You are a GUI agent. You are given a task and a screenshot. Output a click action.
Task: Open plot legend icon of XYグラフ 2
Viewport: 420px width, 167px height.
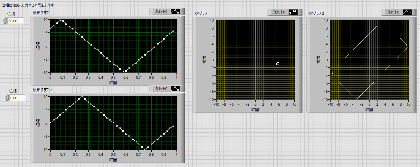[407, 12]
